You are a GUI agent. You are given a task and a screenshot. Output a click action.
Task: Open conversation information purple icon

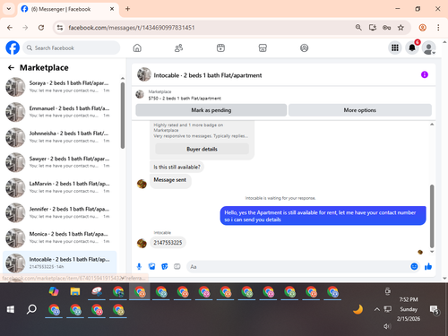(425, 74)
